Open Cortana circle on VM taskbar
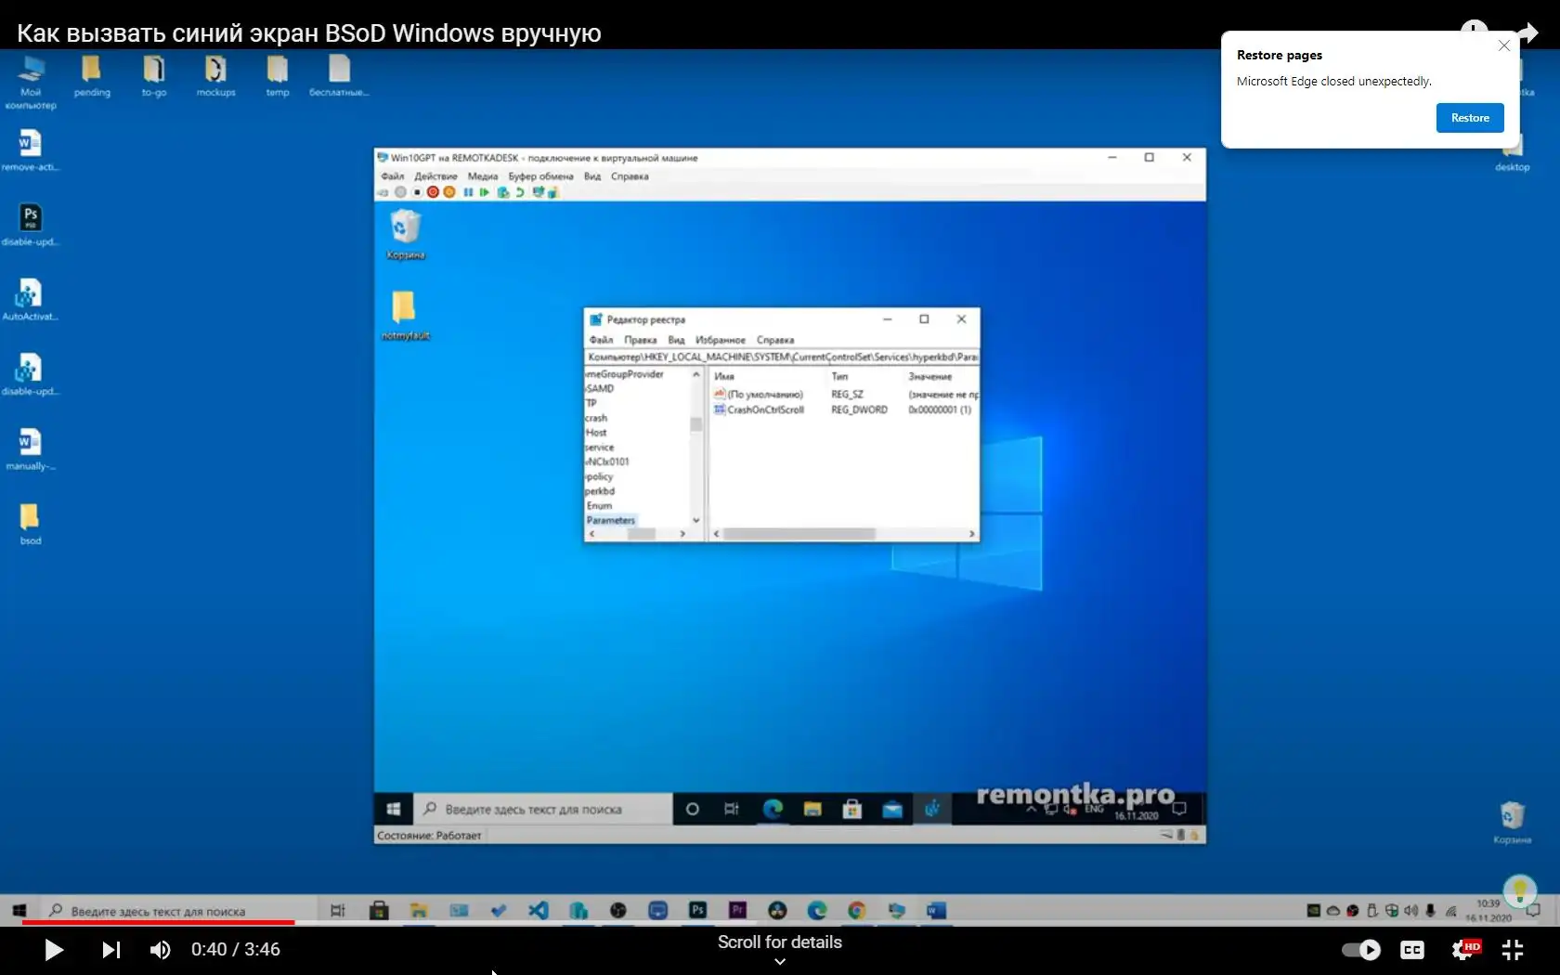This screenshot has width=1560, height=975. click(x=692, y=809)
